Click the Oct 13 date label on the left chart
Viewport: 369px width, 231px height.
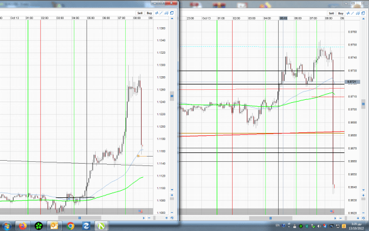point(15,18)
